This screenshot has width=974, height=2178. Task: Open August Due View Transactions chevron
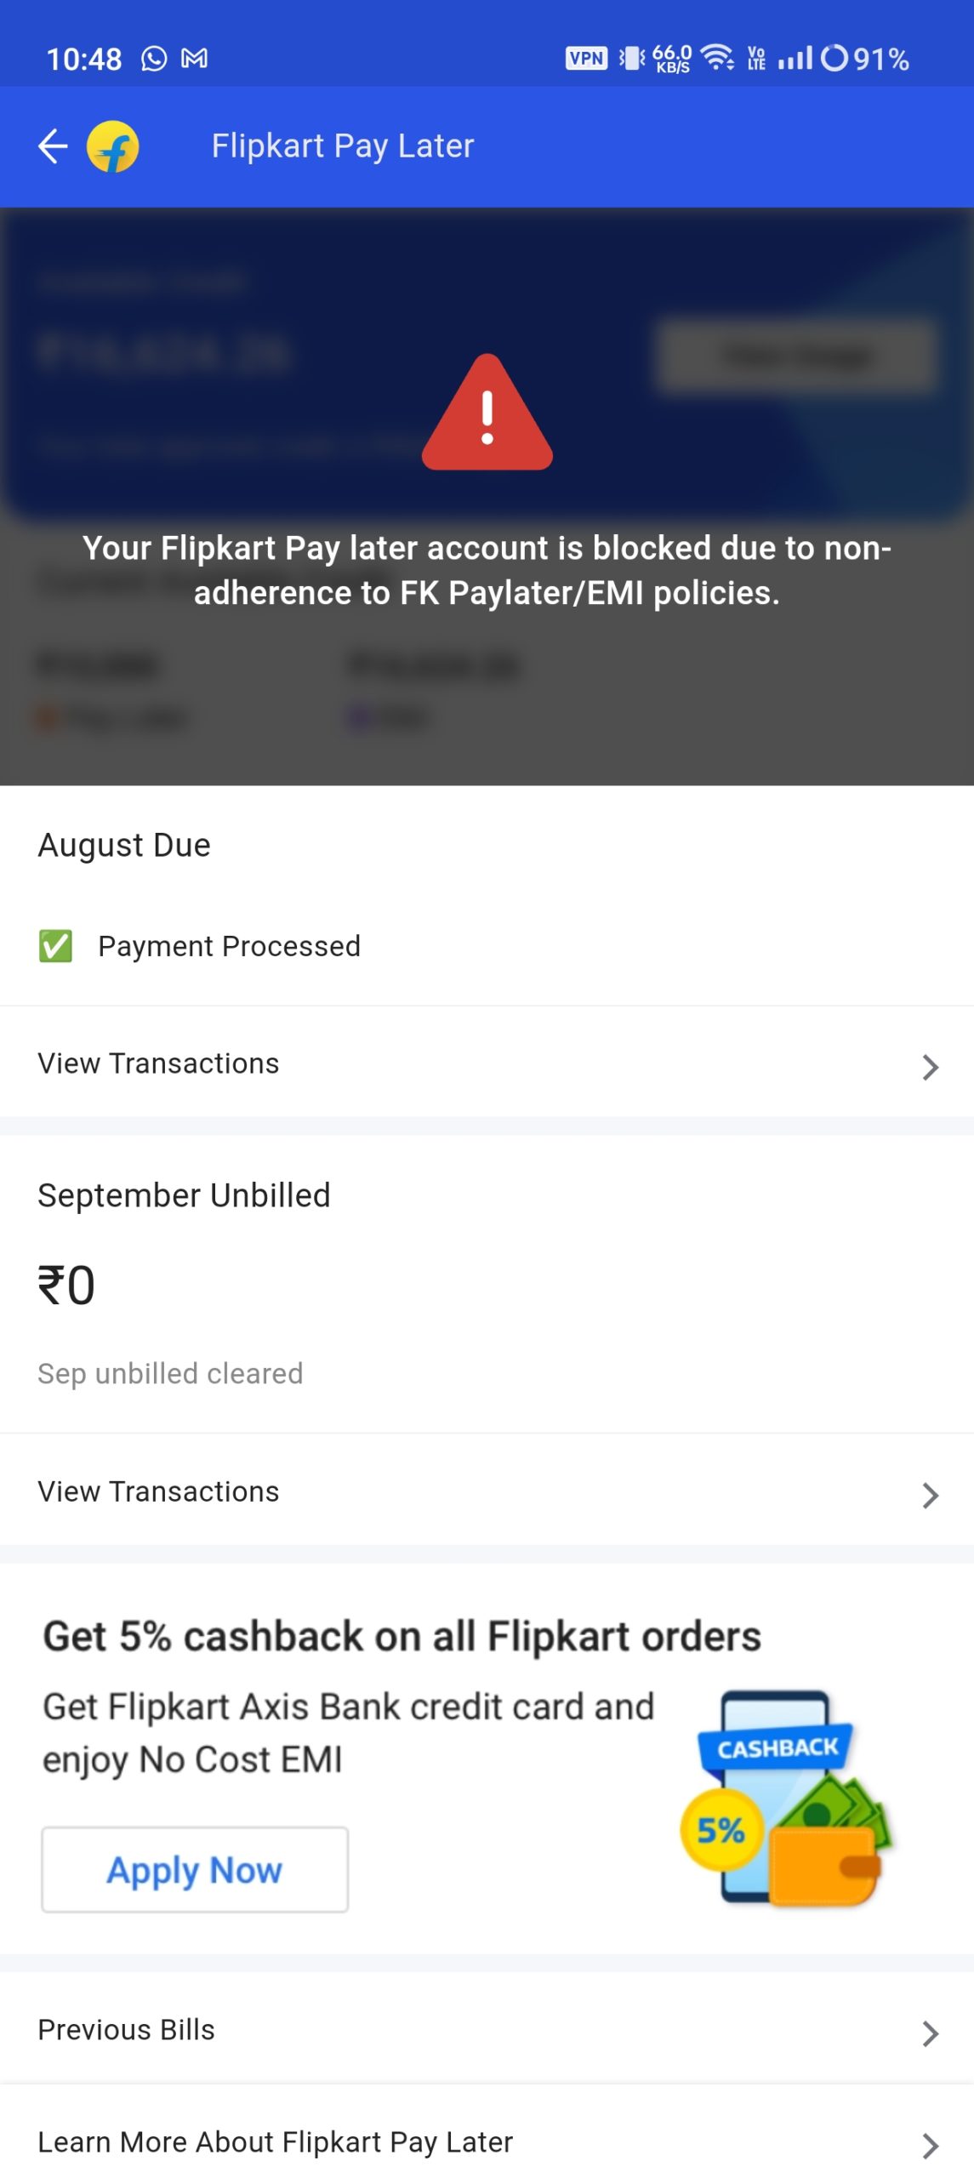click(930, 1067)
